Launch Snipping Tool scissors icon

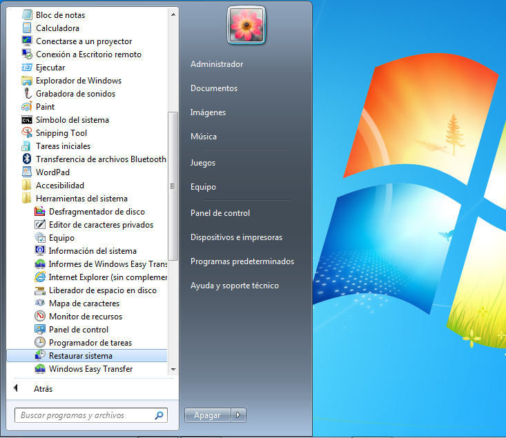point(27,133)
